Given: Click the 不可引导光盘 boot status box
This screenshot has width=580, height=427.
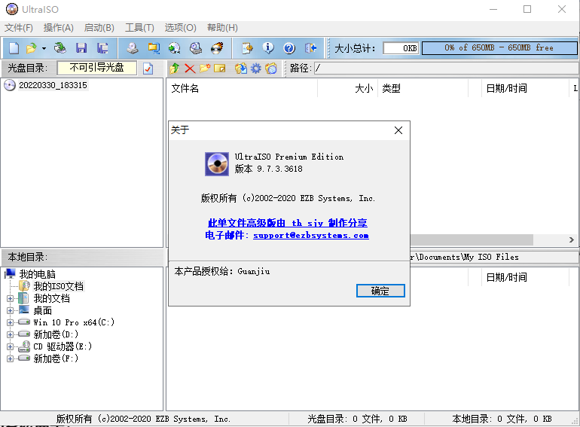Looking at the screenshot, I should [x=97, y=68].
